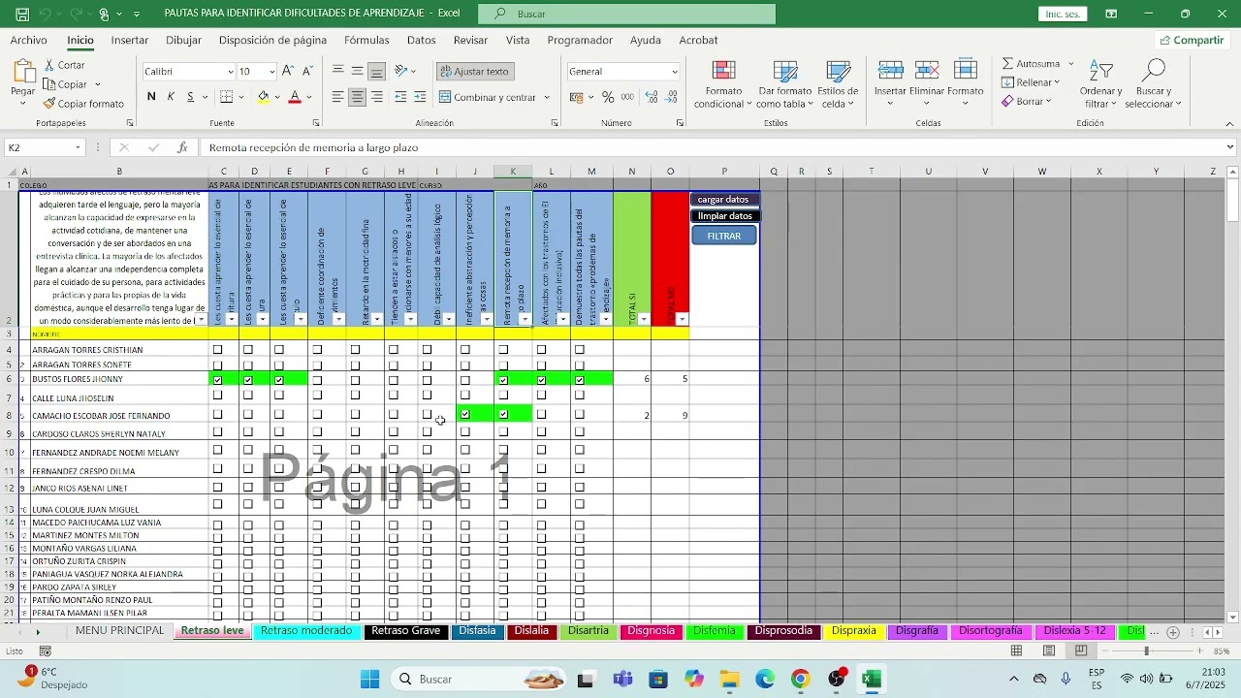
Task: Click the percent style icon
Action: [x=608, y=97]
